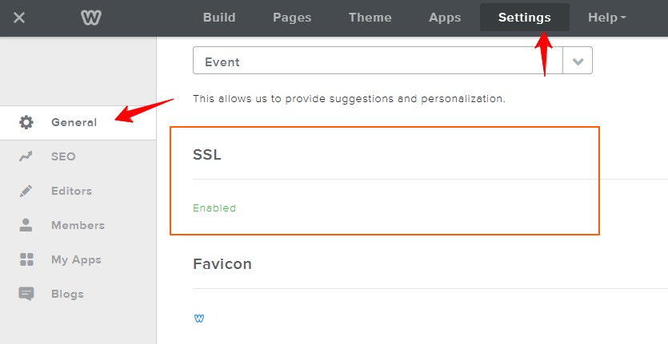Click the Blogs speech bubble icon
This screenshot has height=344, width=668.
(26, 294)
